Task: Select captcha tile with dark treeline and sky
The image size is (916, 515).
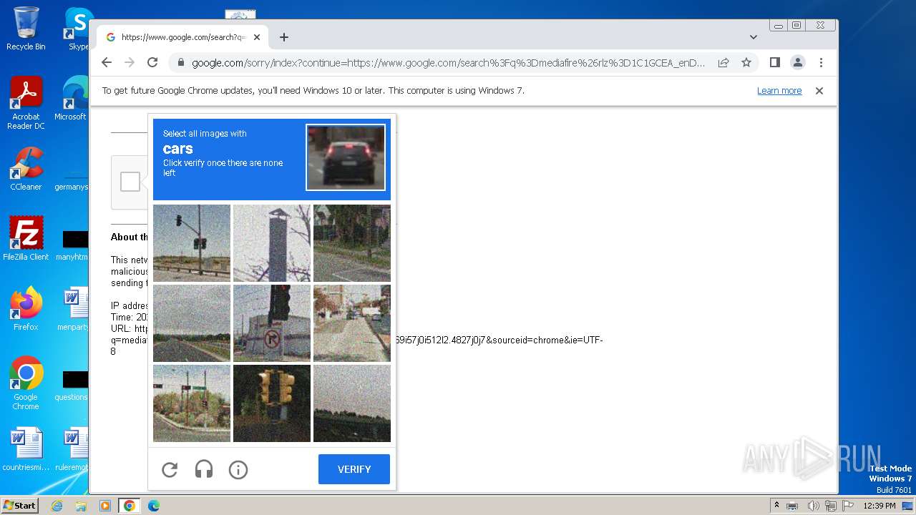Action: click(352, 403)
